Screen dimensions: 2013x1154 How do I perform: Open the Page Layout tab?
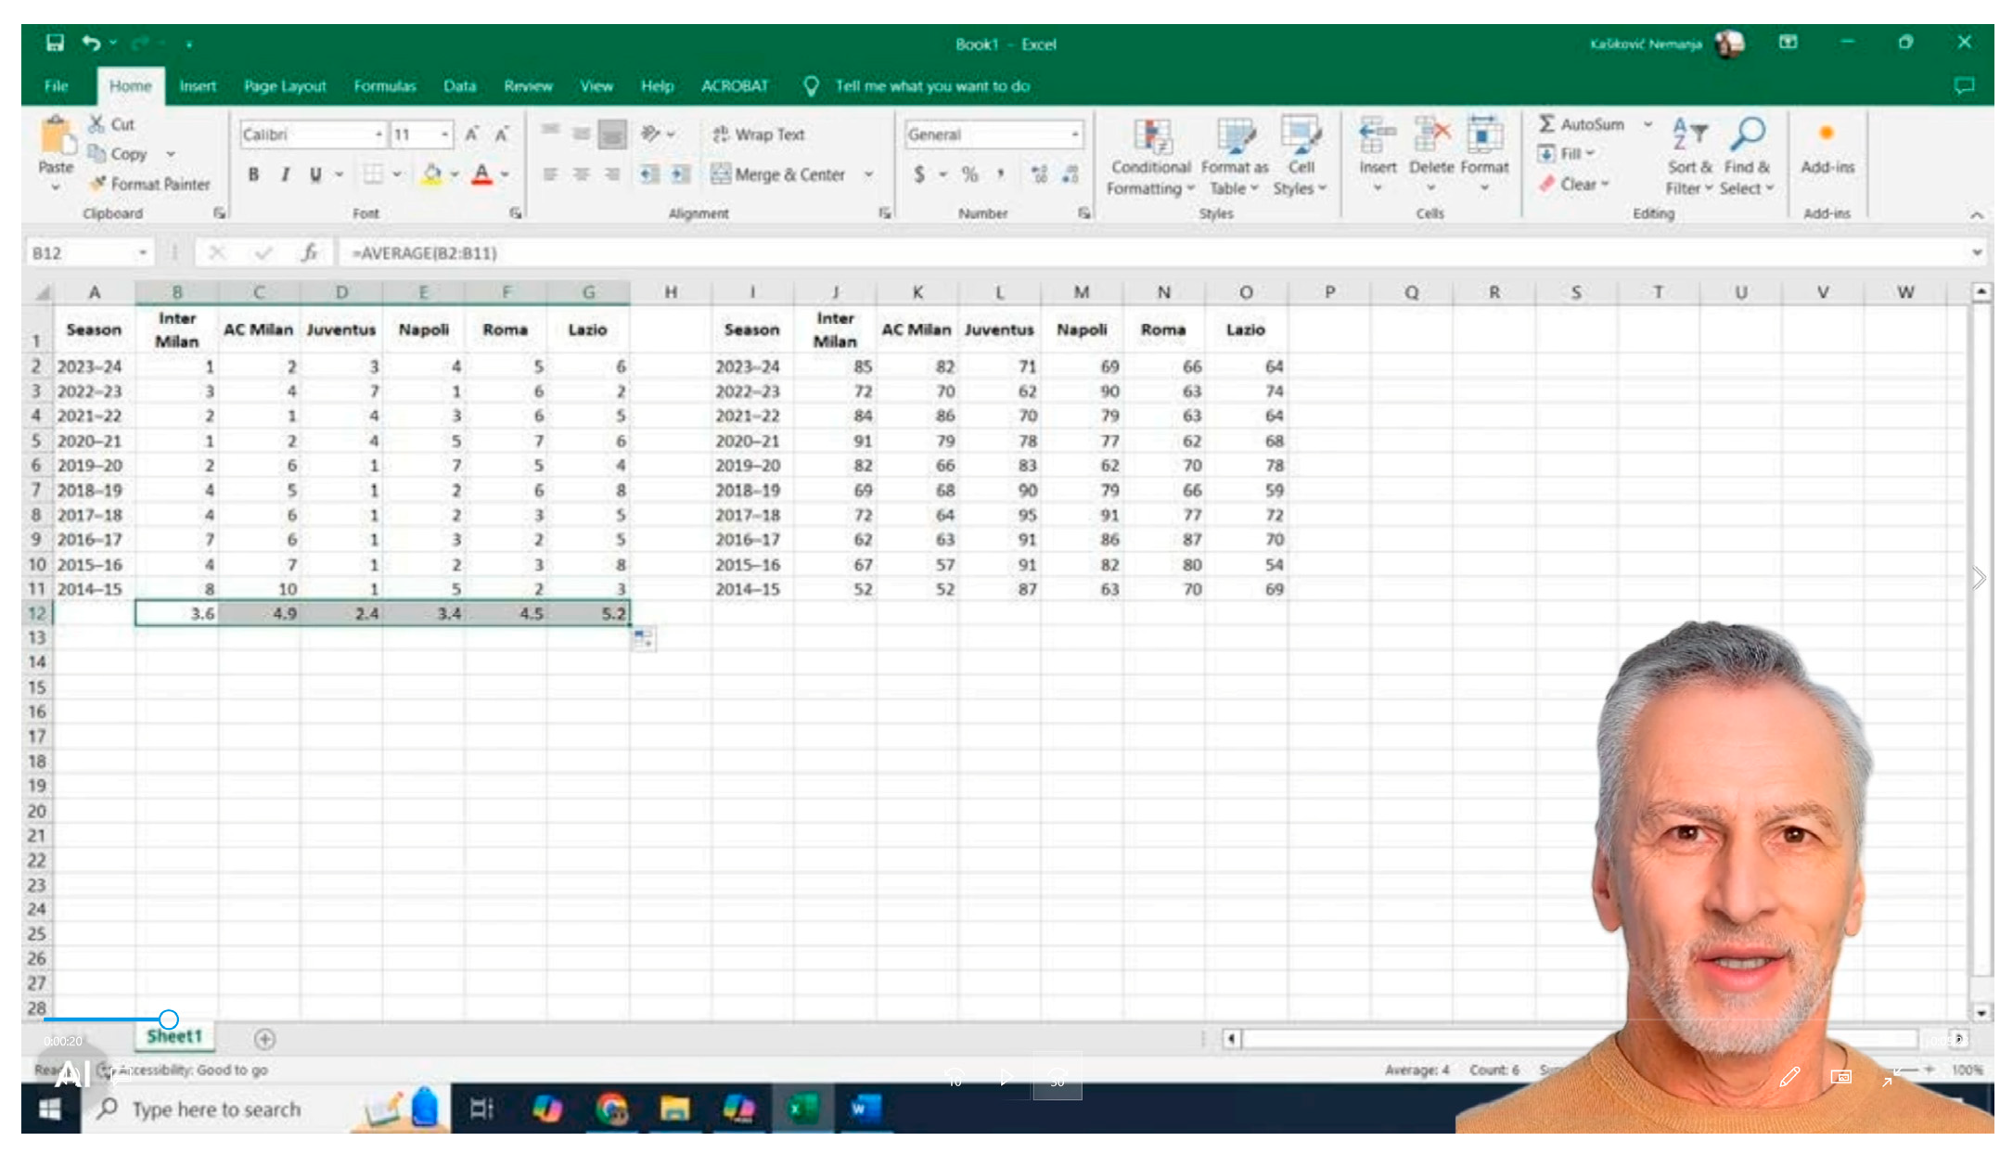tap(285, 86)
